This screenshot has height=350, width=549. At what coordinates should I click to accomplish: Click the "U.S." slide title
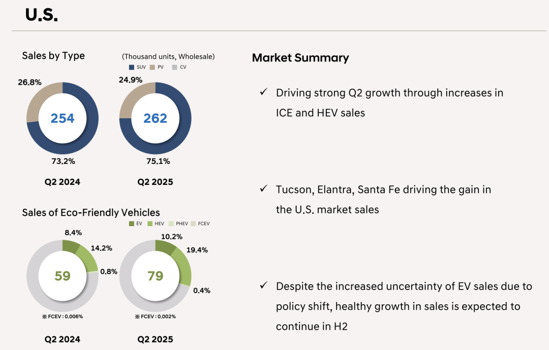coord(42,15)
